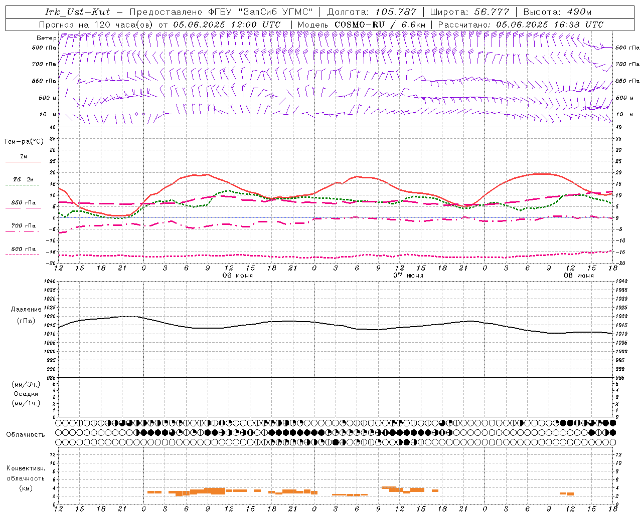Click the longitude value Долгота: 105.787
The image size is (642, 513).
[372, 12]
